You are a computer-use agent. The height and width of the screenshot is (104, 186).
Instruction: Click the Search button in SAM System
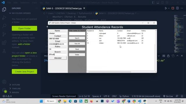coord(77,38)
